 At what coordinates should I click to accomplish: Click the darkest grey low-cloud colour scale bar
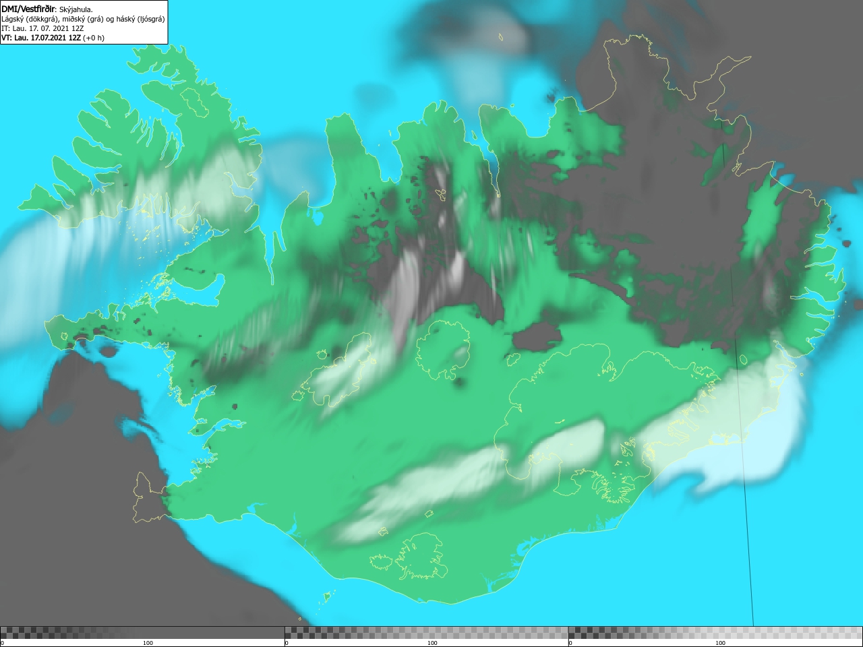coord(142,633)
